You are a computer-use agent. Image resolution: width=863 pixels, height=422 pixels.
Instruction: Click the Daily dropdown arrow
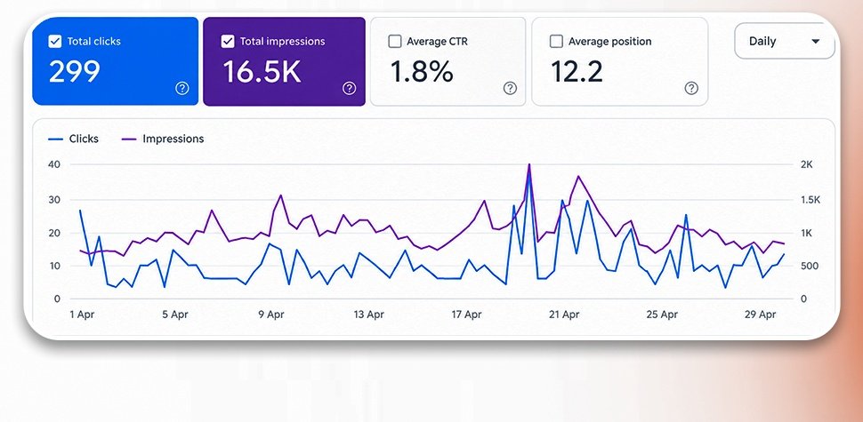click(816, 42)
